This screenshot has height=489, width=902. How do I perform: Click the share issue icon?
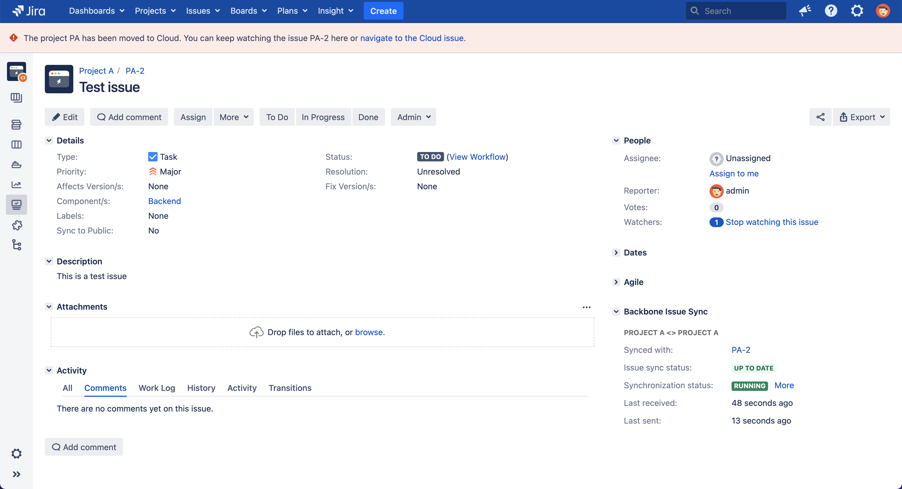pyautogui.click(x=820, y=117)
